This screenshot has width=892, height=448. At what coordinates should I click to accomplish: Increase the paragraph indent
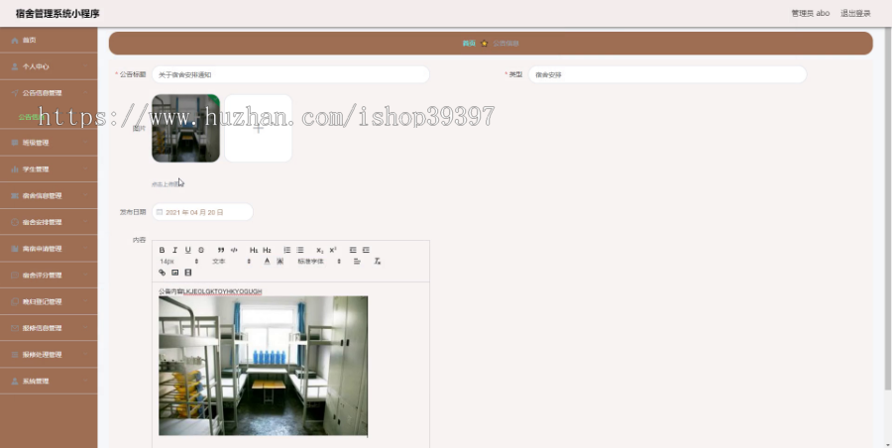coord(366,250)
